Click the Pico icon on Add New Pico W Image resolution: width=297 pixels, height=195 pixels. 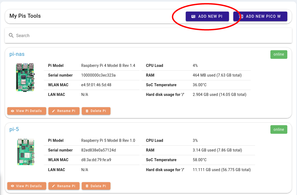241,16
